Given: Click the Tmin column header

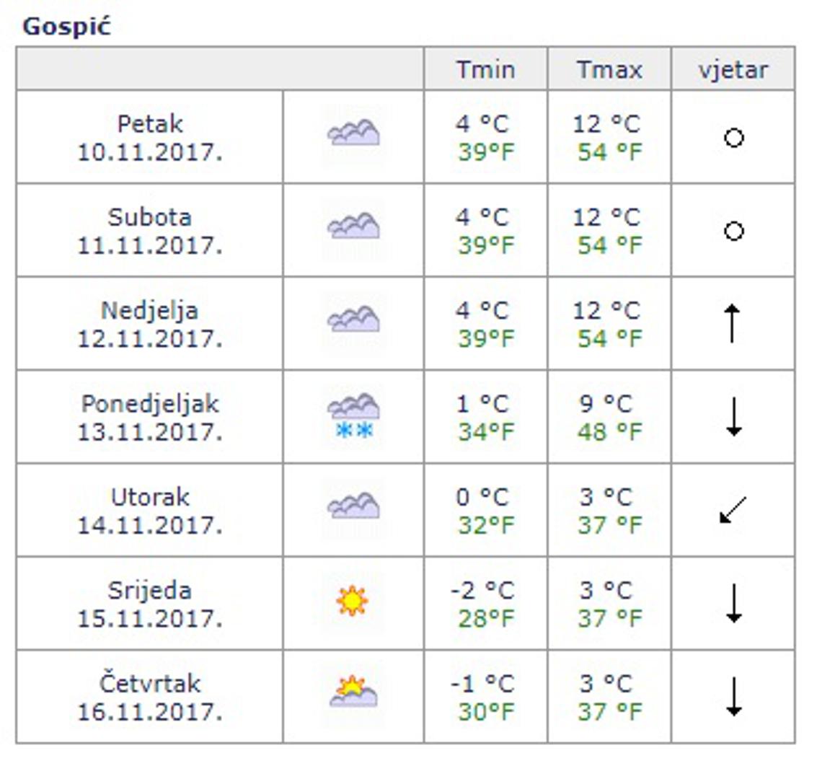Looking at the screenshot, I should [485, 70].
